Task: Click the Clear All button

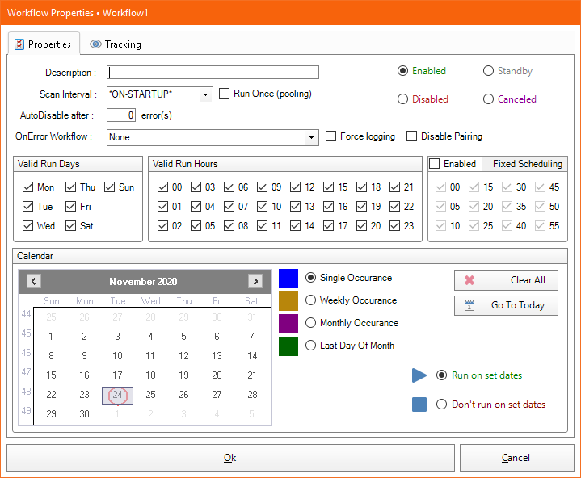Action: coord(506,280)
